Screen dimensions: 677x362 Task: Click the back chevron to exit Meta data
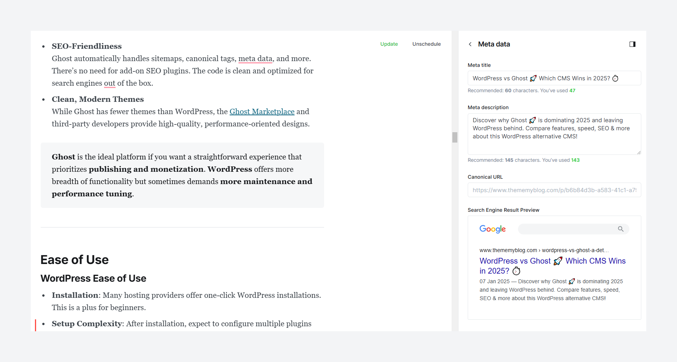point(470,44)
